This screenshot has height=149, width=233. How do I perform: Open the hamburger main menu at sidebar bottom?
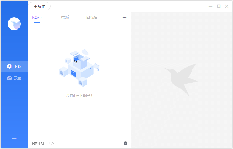point(14,137)
